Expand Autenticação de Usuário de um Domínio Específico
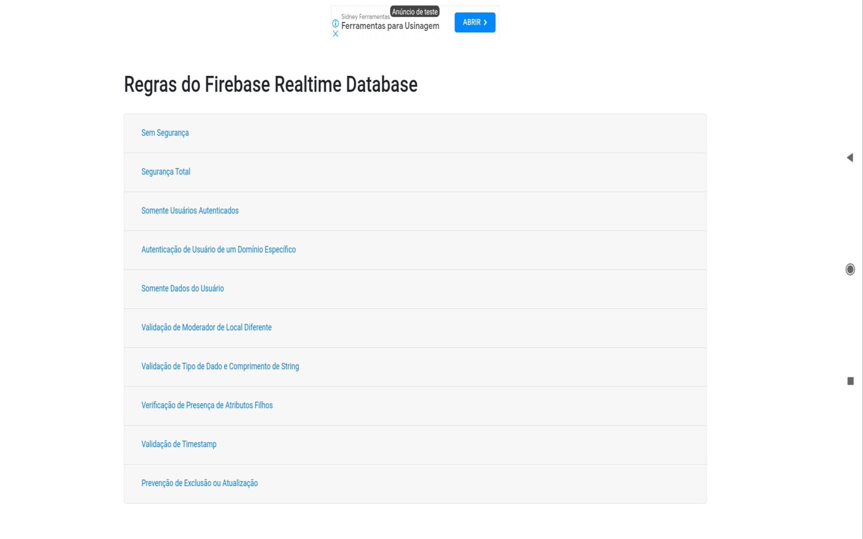This screenshot has width=863, height=539. click(x=218, y=250)
